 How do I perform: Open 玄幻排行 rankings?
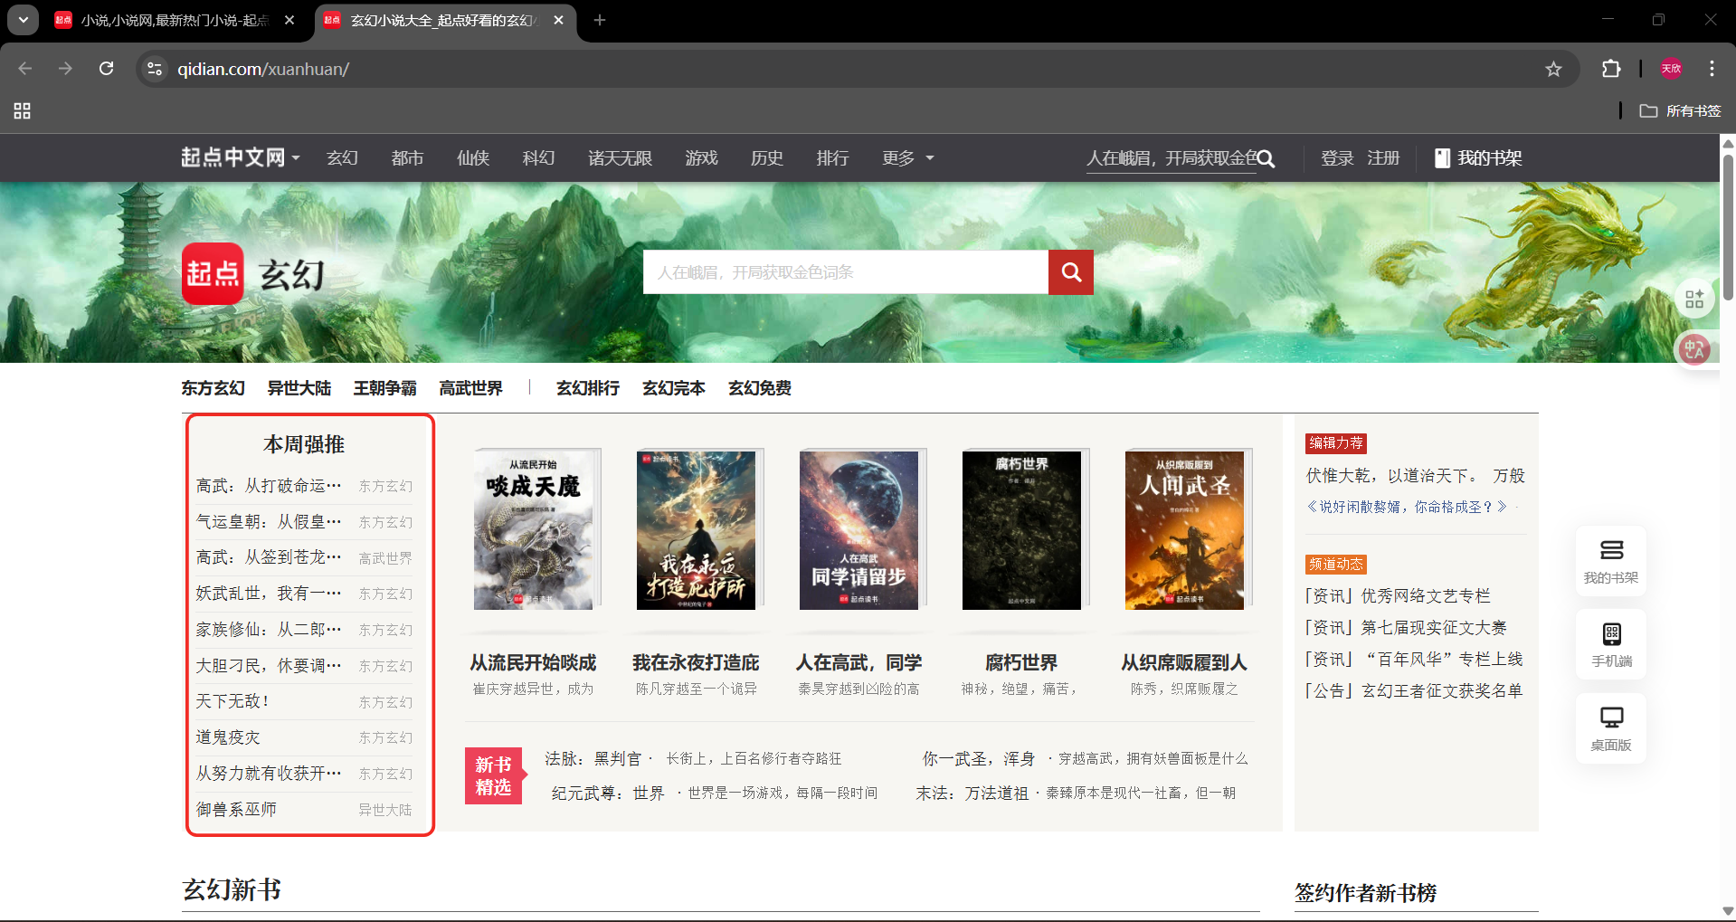pyautogui.click(x=588, y=388)
